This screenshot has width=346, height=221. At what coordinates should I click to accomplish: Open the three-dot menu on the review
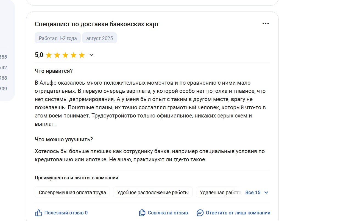[x=266, y=24]
